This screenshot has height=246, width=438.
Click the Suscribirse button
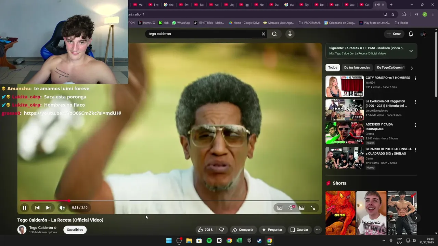pos(75,230)
